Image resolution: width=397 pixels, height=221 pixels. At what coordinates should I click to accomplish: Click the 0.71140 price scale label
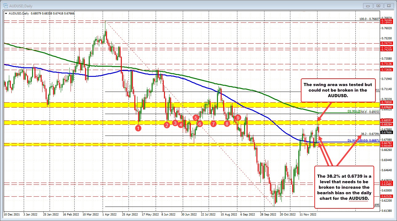387,89
